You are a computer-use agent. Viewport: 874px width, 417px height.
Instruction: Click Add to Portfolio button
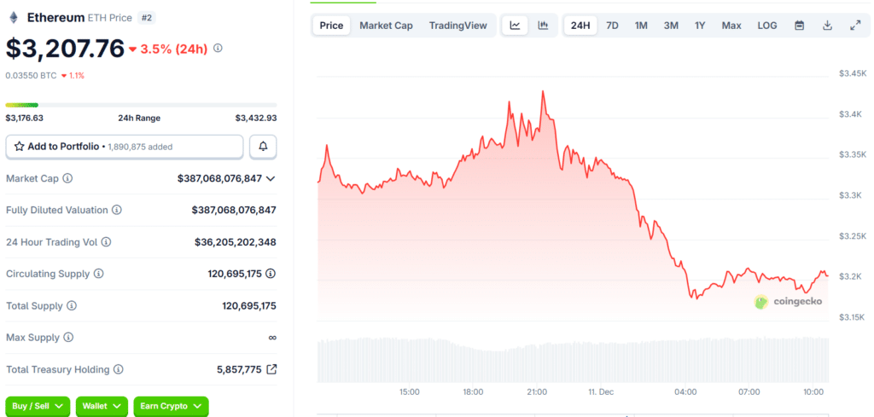pyautogui.click(x=124, y=147)
